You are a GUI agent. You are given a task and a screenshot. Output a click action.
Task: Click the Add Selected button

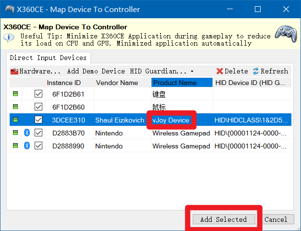[224, 219]
